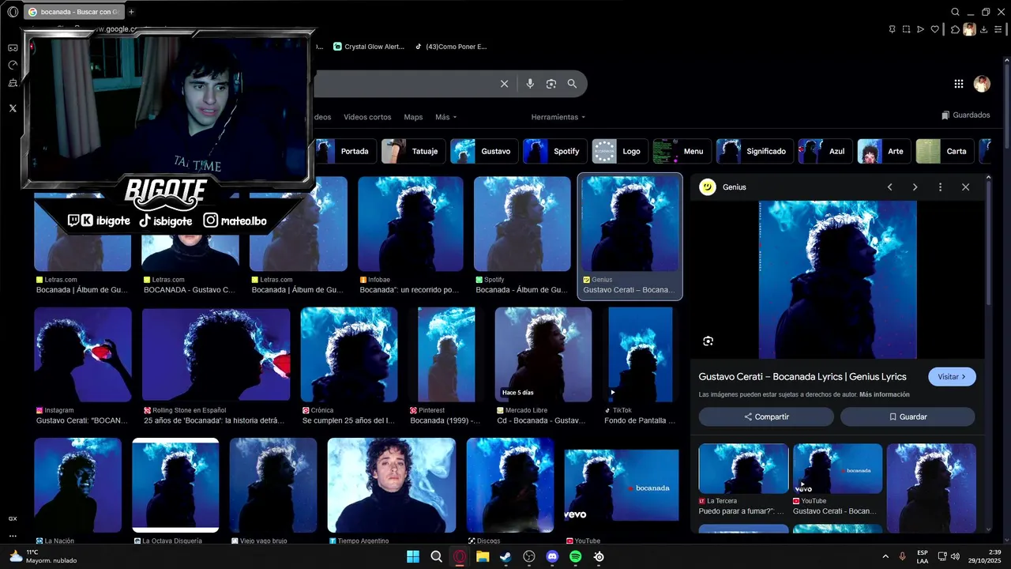Open more options kebab in preview panel

(940, 187)
